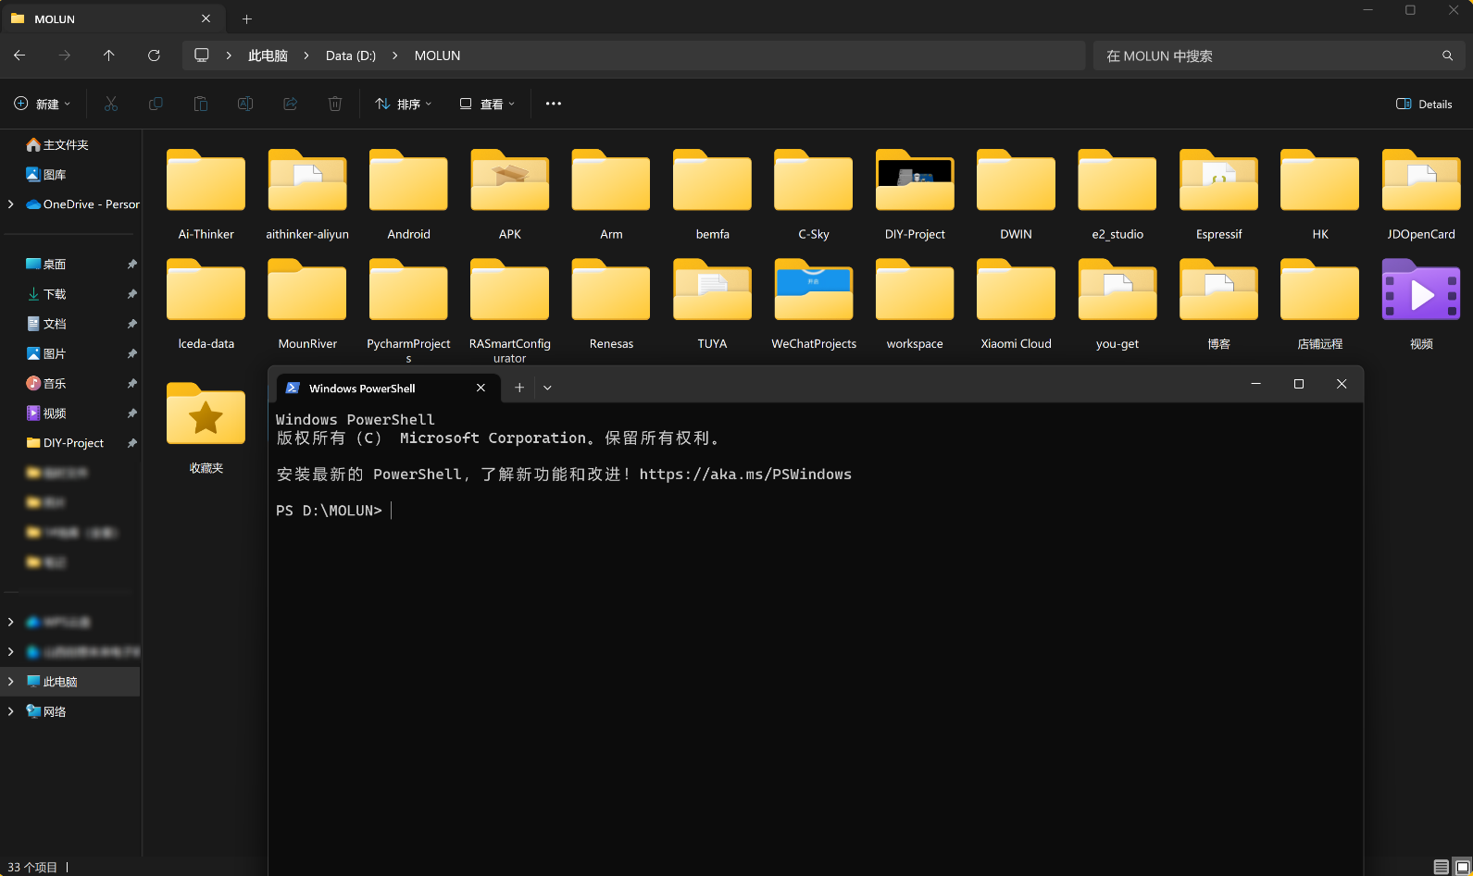The image size is (1473, 876).
Task: Select the Ai-Thinker folder
Action: click(206, 194)
